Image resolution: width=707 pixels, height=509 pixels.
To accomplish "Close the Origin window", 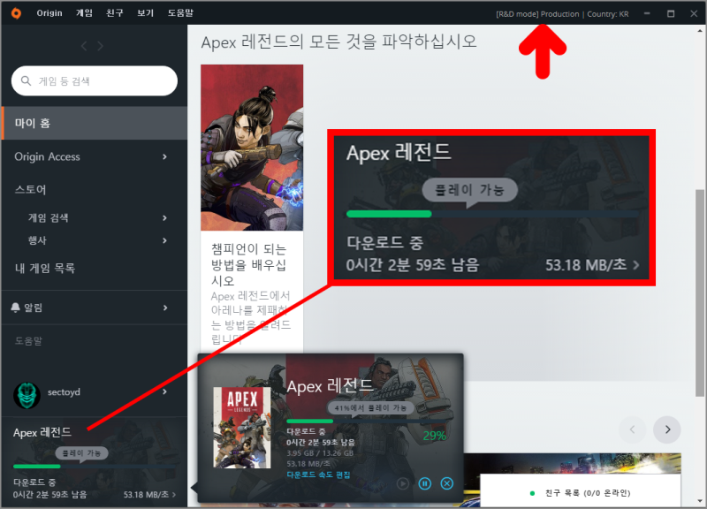I will click(x=694, y=13).
